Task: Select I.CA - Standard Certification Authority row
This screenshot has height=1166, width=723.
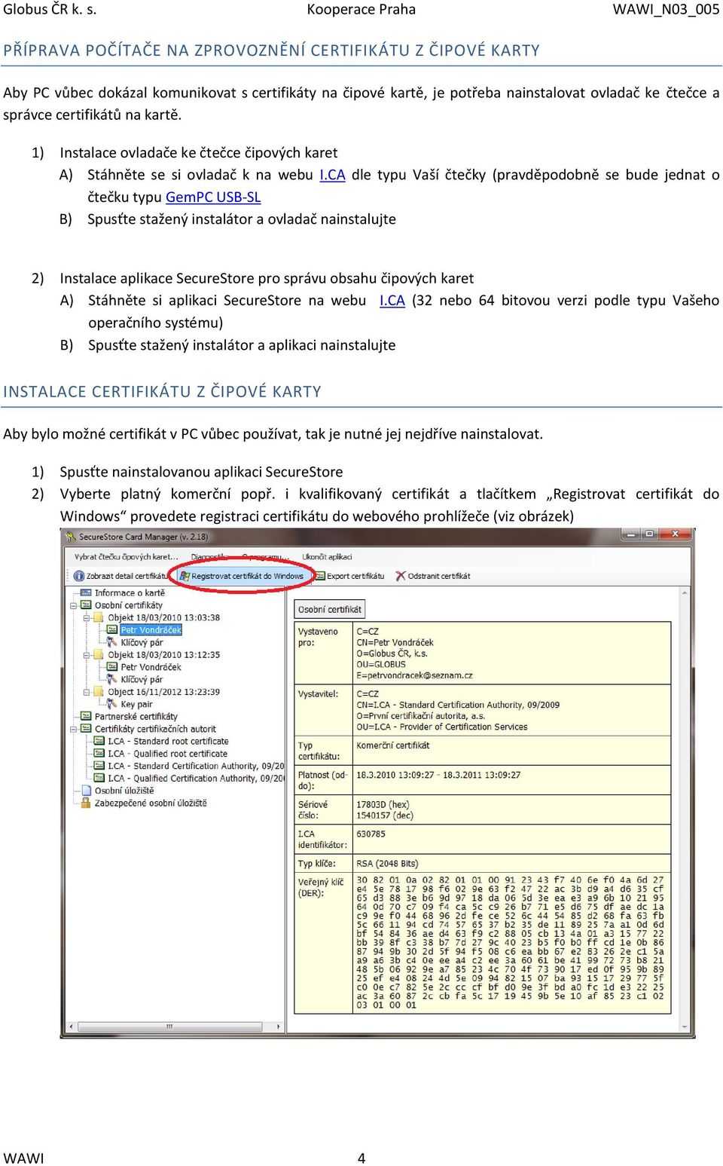Action: click(x=196, y=766)
